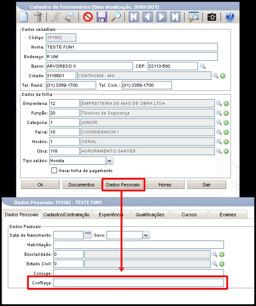Viewport: 256px width, 306px height.
Task: Click the trash can delete icon
Action: (38, 17)
